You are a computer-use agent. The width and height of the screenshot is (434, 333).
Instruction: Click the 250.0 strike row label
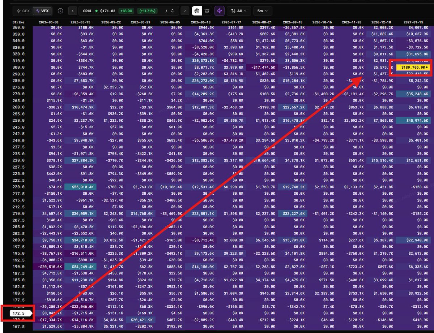pos(18,120)
